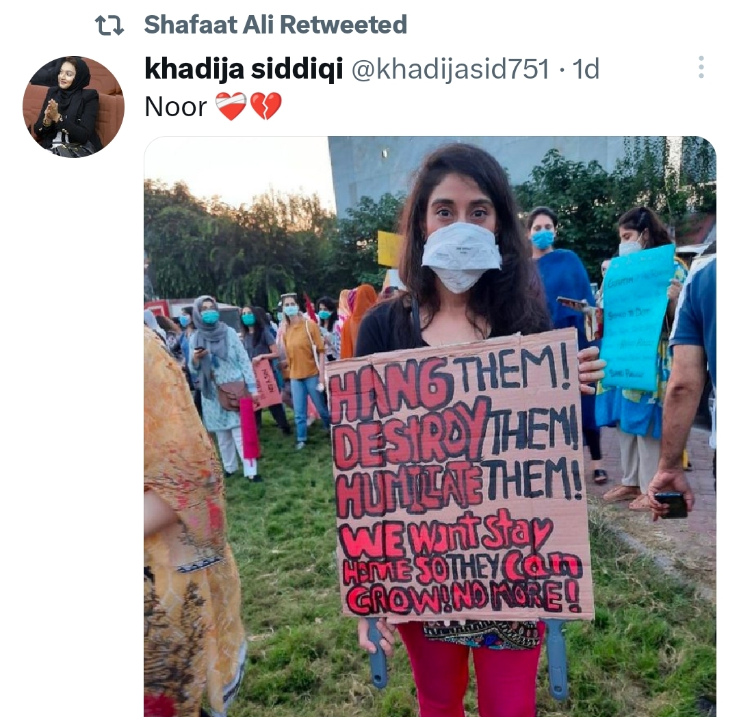739x717 pixels.
Task: Click the tweet text Noor
Action: [x=175, y=107]
